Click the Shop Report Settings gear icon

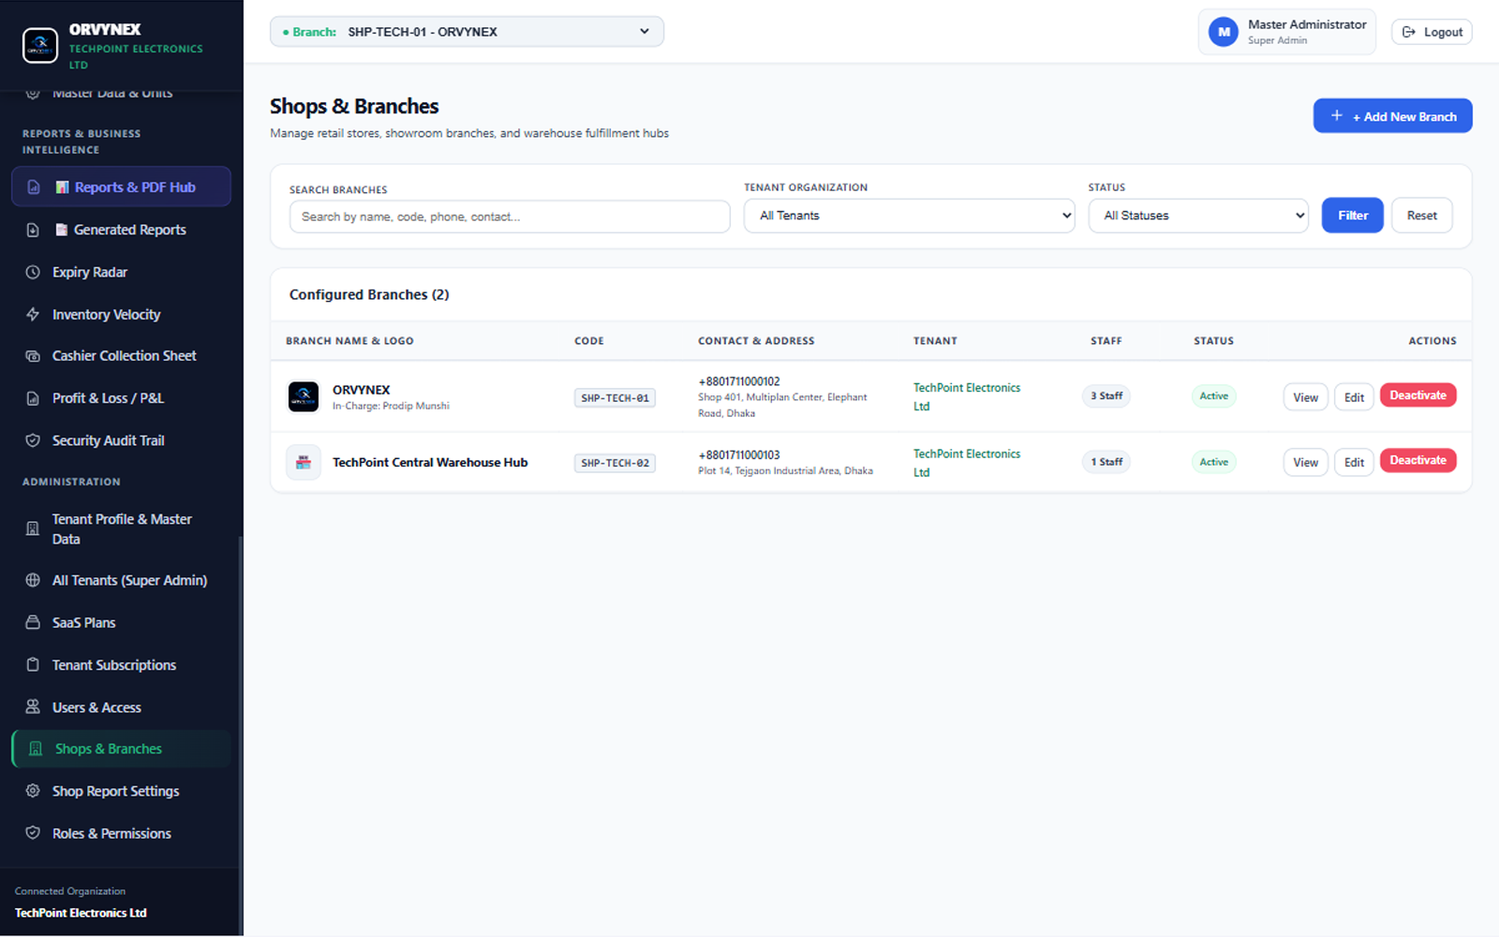[33, 791]
